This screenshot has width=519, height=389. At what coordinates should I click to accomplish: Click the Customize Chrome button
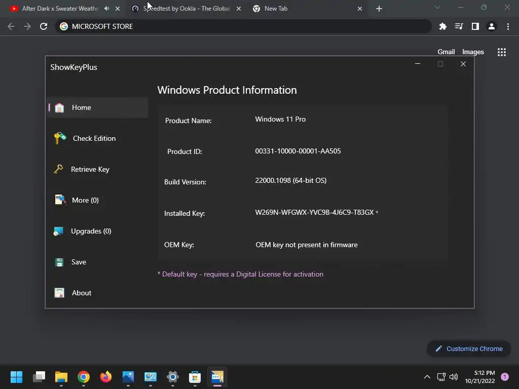coord(469,348)
